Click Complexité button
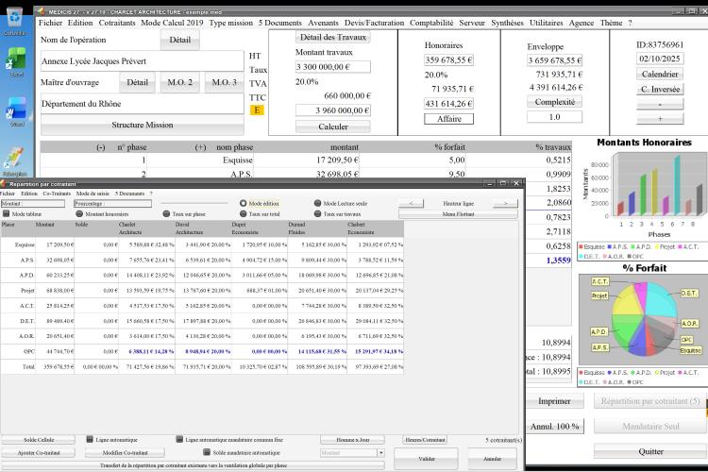 point(554,102)
